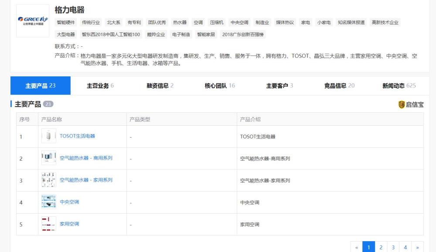Click the 大型电器 tag
Screen dimensions: 436x252
pyautogui.click(x=66, y=35)
